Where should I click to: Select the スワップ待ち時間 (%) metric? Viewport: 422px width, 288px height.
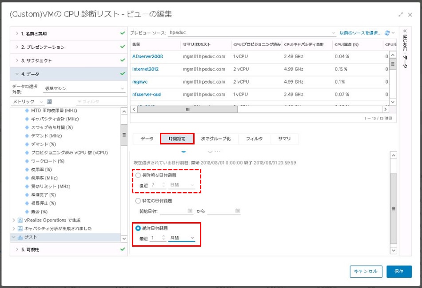(x=52, y=127)
